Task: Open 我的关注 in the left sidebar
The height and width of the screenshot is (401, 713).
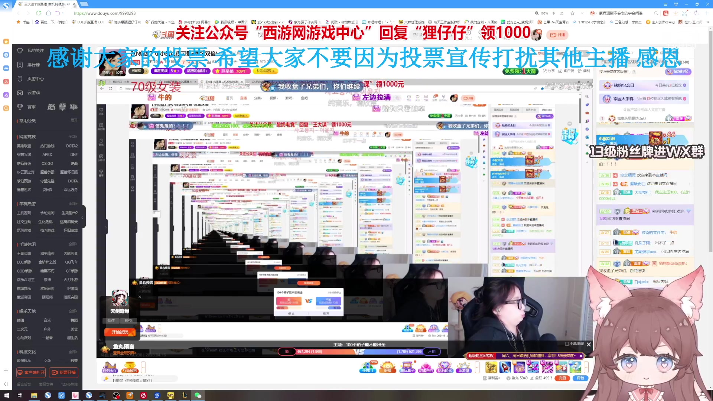Action: 31,50
